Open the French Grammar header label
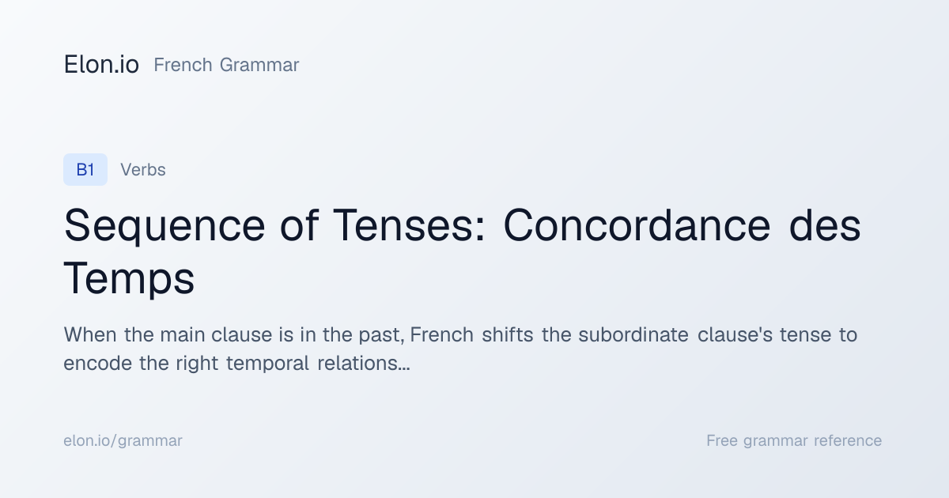Image resolution: width=949 pixels, height=498 pixels. tap(226, 65)
